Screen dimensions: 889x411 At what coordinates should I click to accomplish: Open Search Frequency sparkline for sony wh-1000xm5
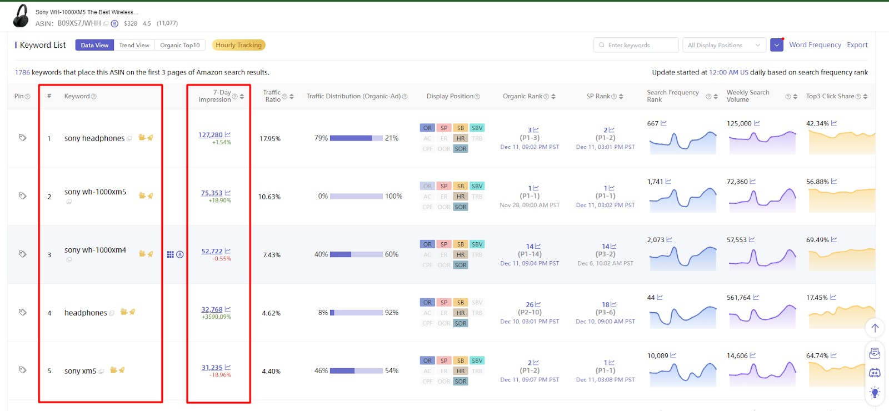683,200
